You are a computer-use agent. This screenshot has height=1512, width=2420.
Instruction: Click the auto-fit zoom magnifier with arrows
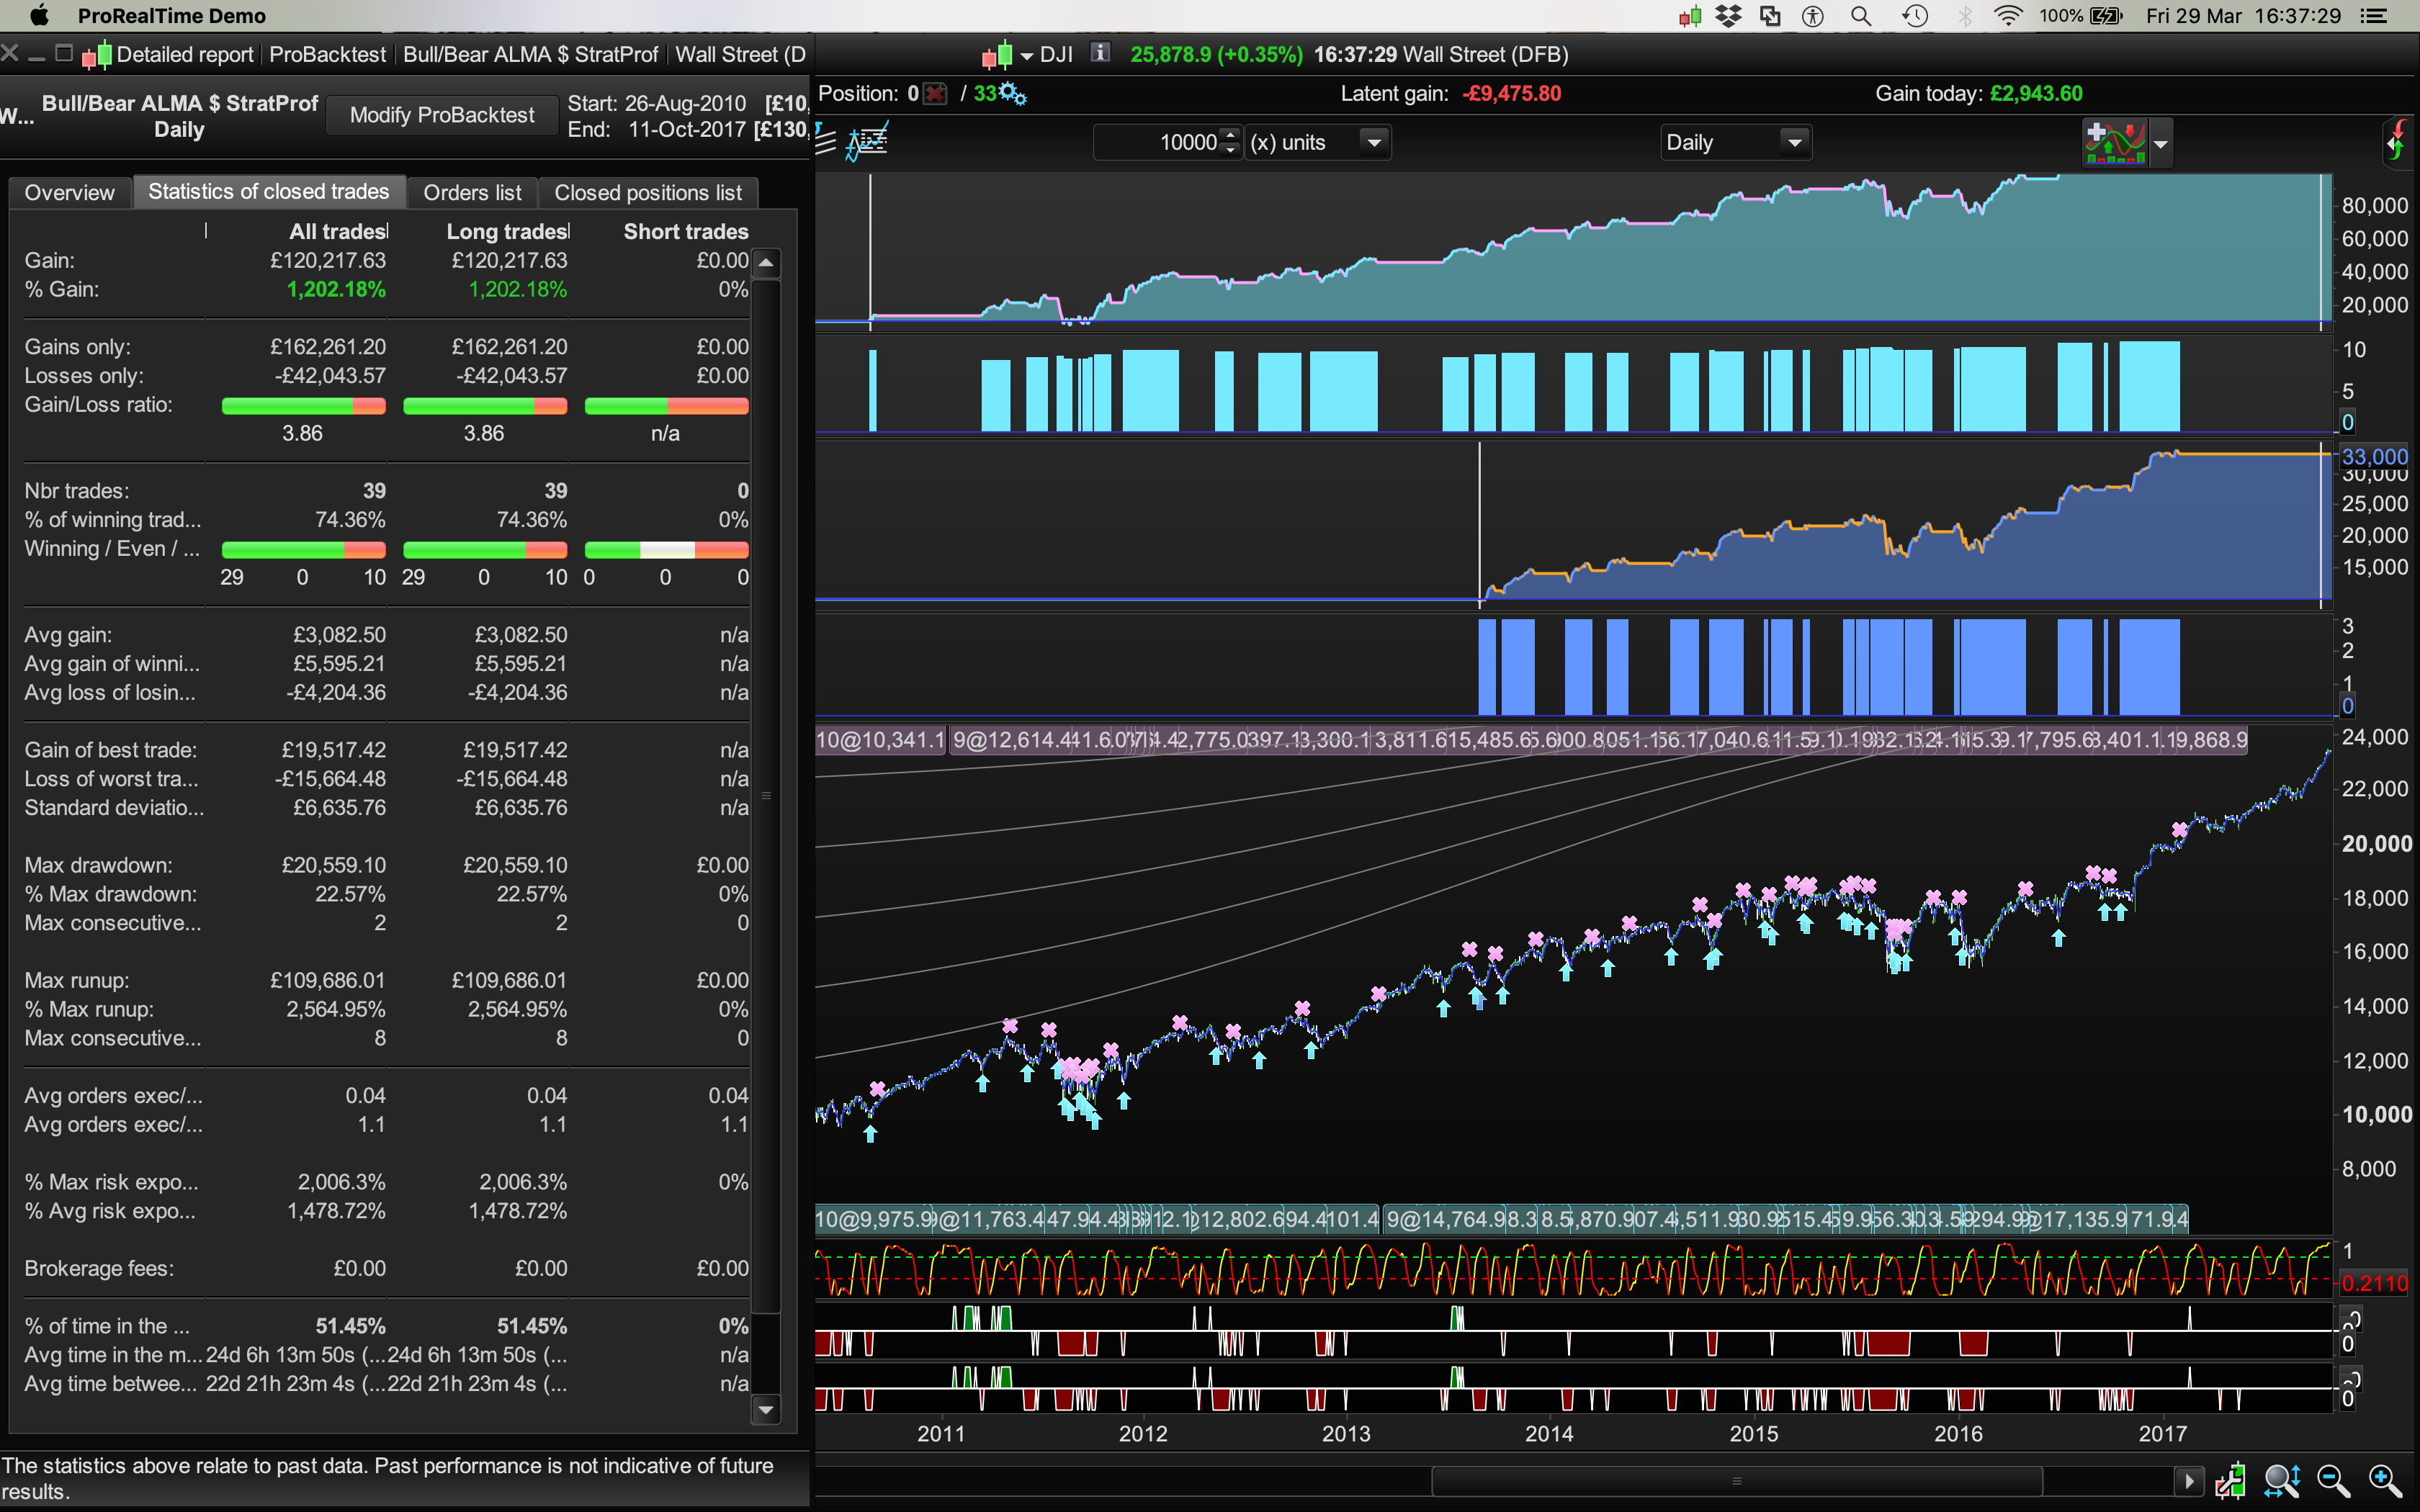click(x=2281, y=1481)
